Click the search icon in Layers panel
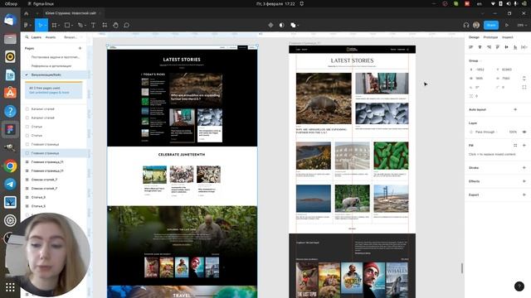Image resolution: width=531 pixels, height=298 pixels. pos(27,37)
